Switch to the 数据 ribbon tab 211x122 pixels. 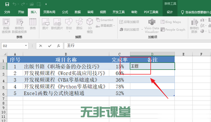point(78,12)
